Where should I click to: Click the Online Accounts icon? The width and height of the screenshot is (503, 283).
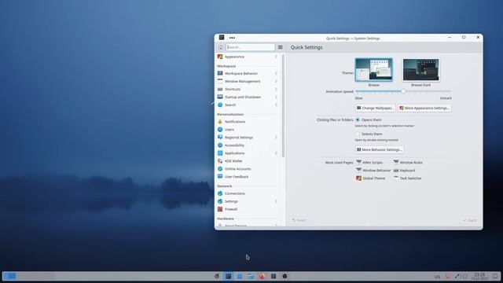click(220, 169)
